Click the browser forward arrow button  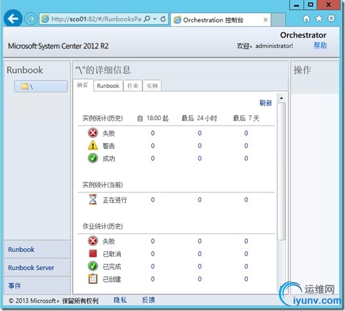(30, 19)
